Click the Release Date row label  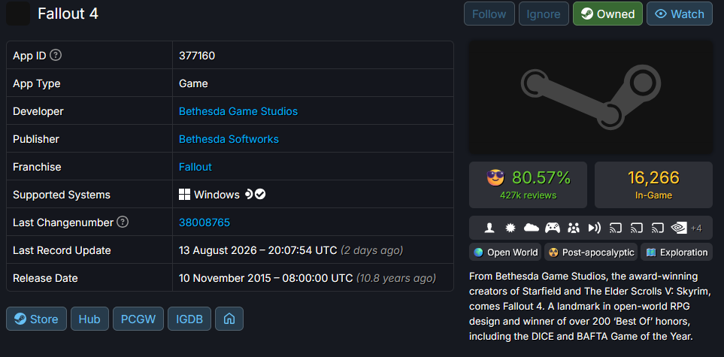[x=45, y=278]
